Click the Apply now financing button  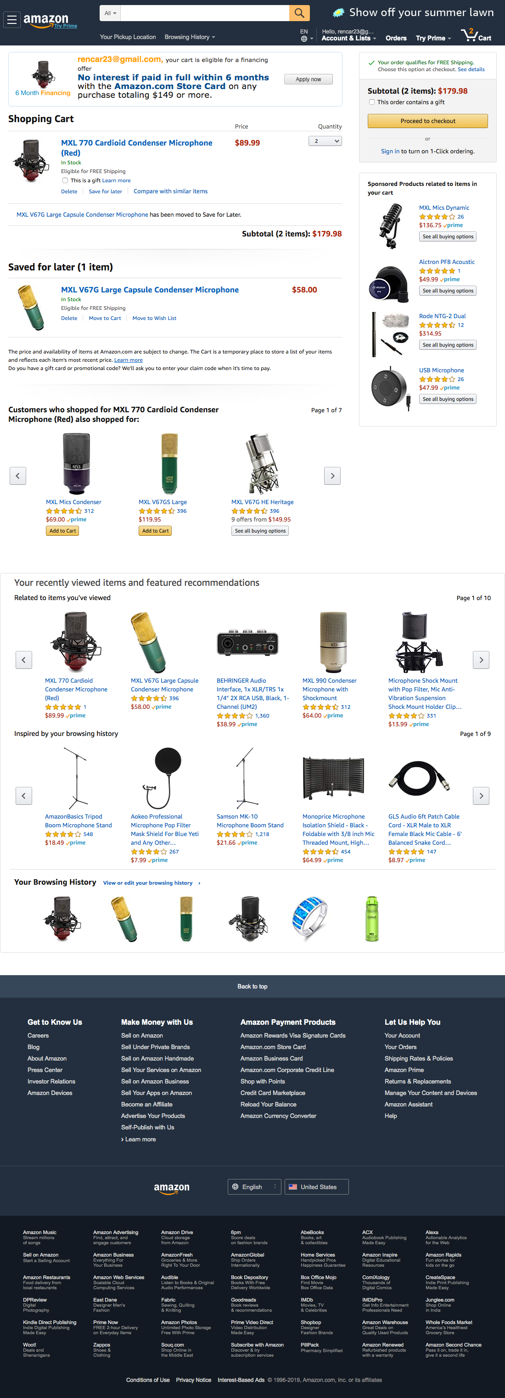(x=308, y=79)
